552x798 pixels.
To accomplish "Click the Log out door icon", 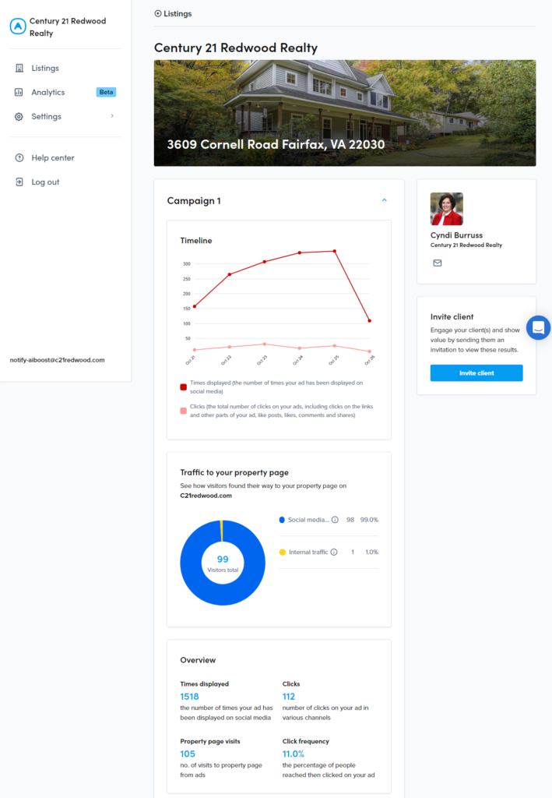I will coord(19,182).
